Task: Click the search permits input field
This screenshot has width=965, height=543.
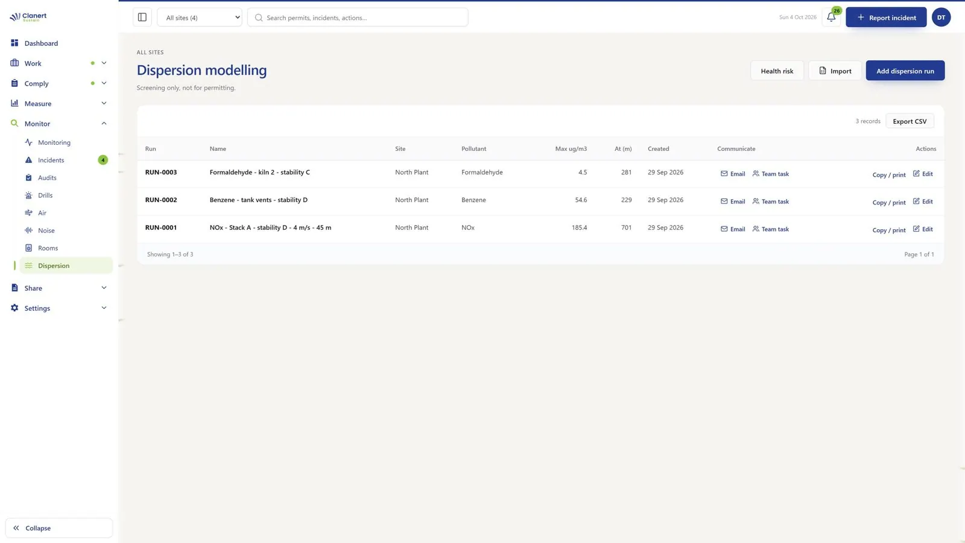Action: [358, 17]
